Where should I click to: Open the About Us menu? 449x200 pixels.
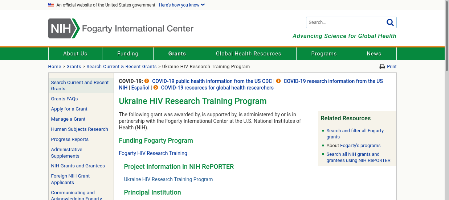coord(75,54)
